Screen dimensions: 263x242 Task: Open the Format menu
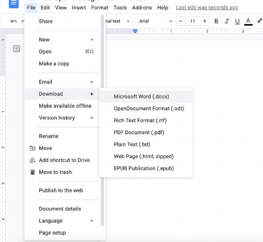[100, 7]
